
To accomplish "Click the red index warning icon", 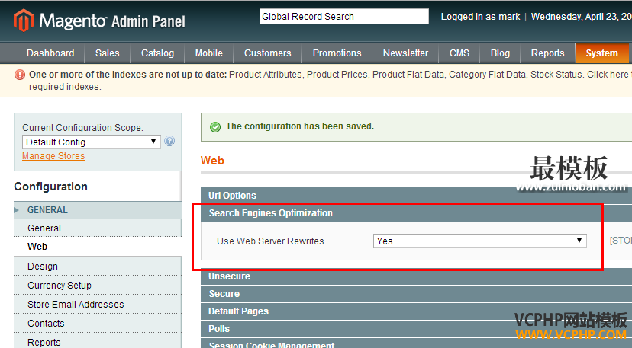I will (x=20, y=75).
